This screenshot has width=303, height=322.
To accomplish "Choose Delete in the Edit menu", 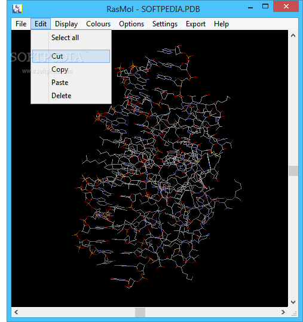I will (71, 96).
